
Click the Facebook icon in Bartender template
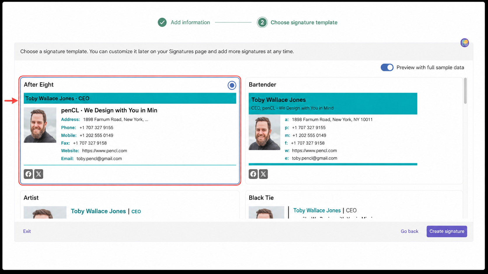(x=253, y=174)
